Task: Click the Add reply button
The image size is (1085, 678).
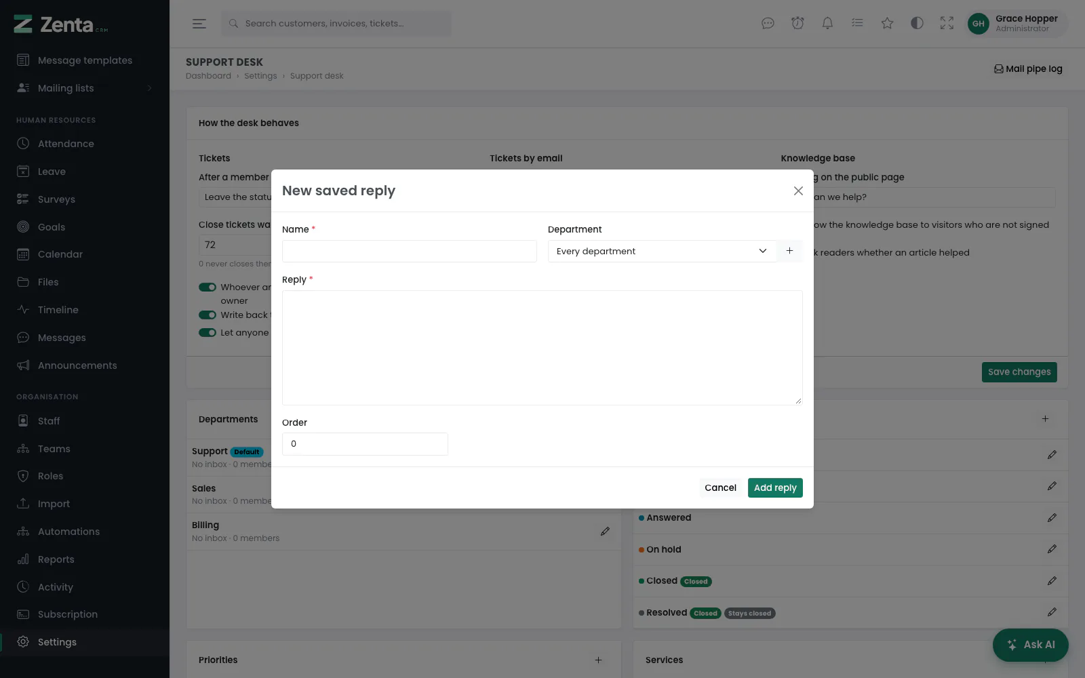Action: 775,487
